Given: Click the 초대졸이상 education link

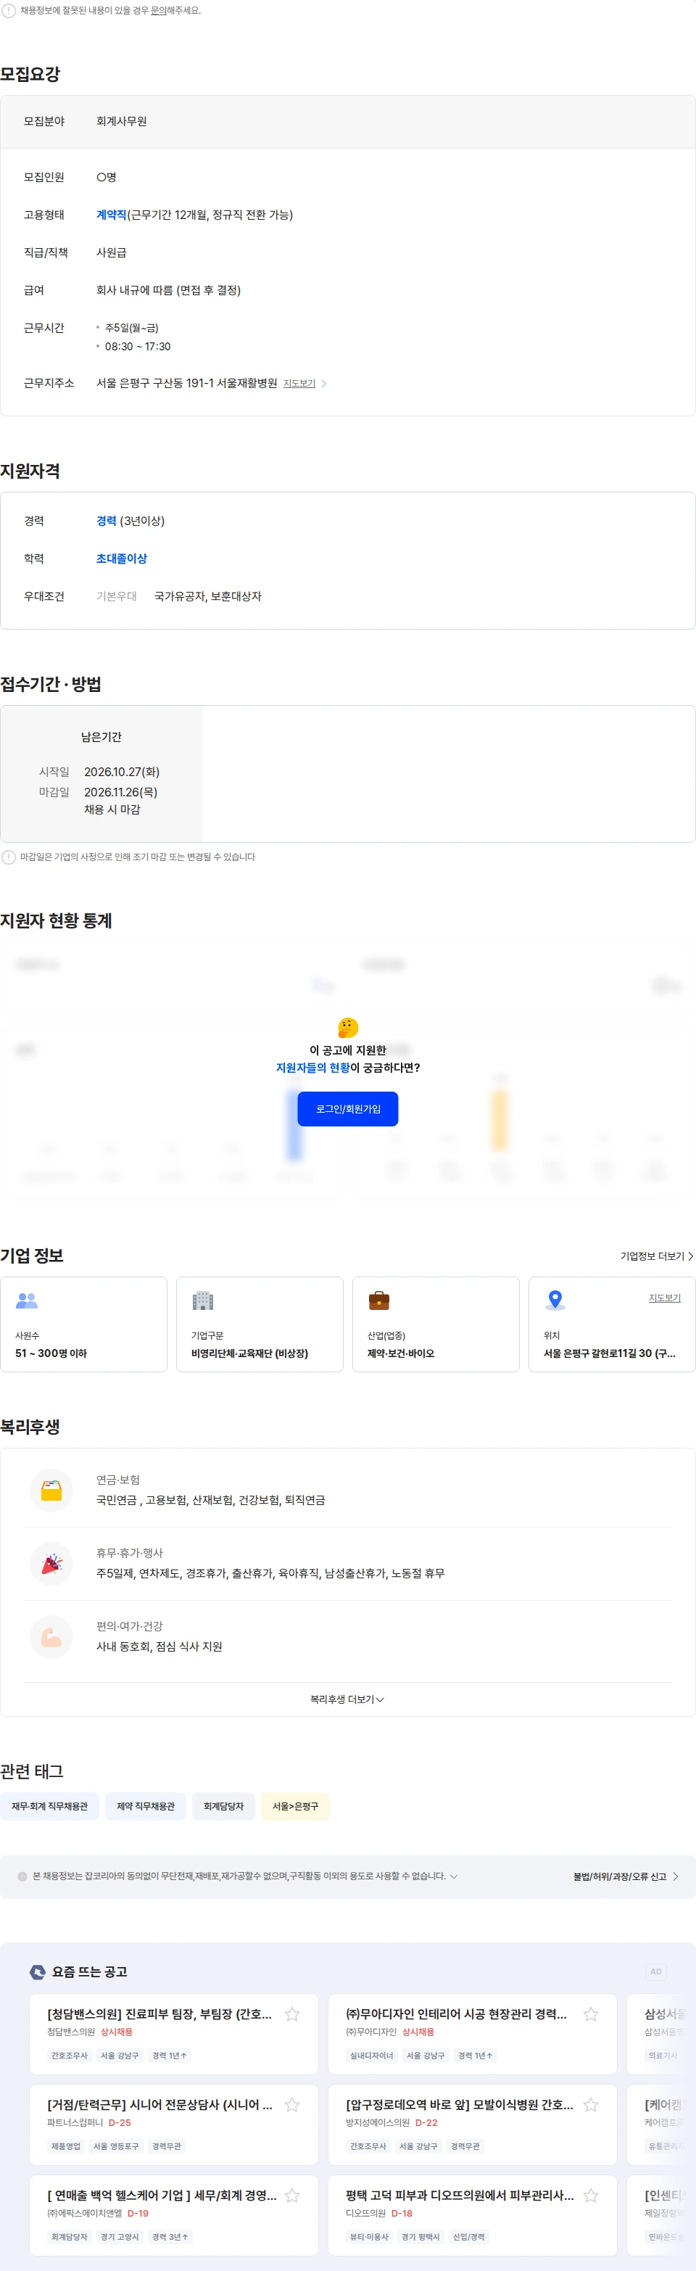Looking at the screenshot, I should 122,559.
